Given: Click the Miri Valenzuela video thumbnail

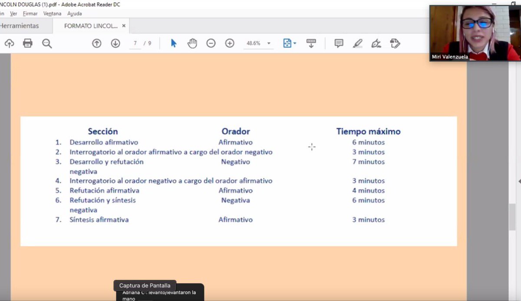Looking at the screenshot, I should point(475,33).
